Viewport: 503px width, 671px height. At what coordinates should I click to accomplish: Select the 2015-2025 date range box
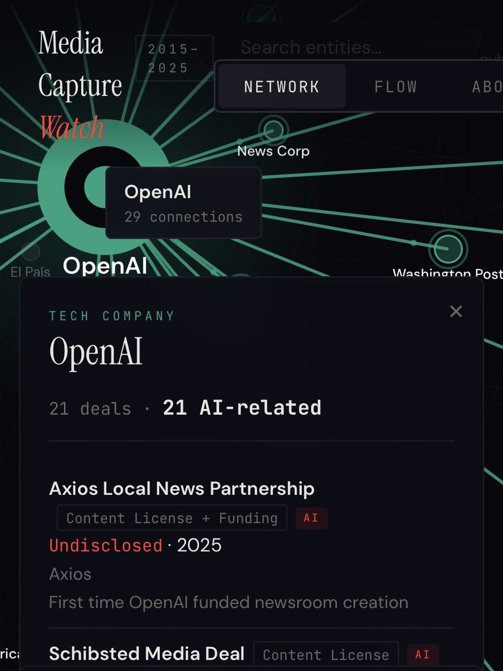(174, 58)
